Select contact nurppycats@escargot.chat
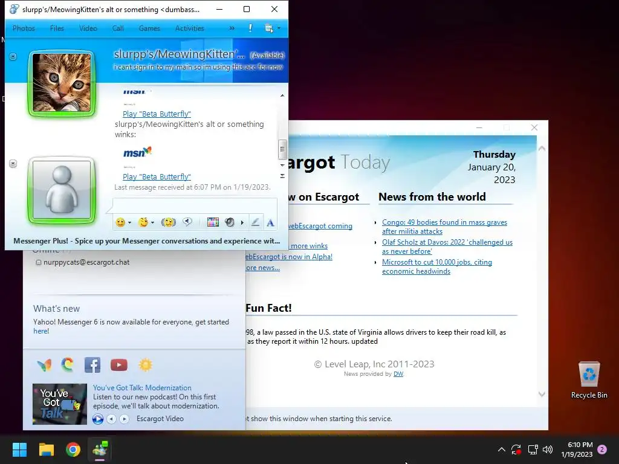Viewport: 619px width, 464px height. [x=86, y=262]
